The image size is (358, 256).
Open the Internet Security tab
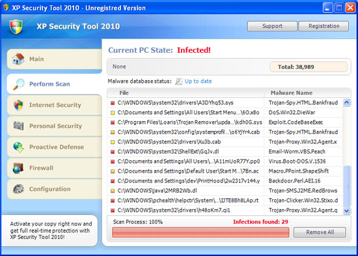[x=54, y=105]
